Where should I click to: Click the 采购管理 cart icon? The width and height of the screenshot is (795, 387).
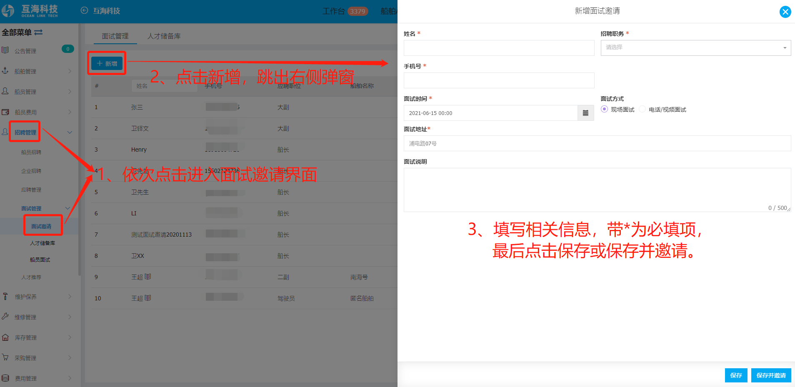coord(5,357)
